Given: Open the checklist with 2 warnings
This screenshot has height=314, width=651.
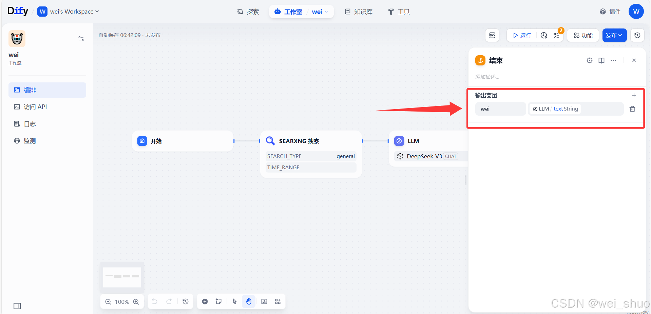Looking at the screenshot, I should [x=557, y=35].
